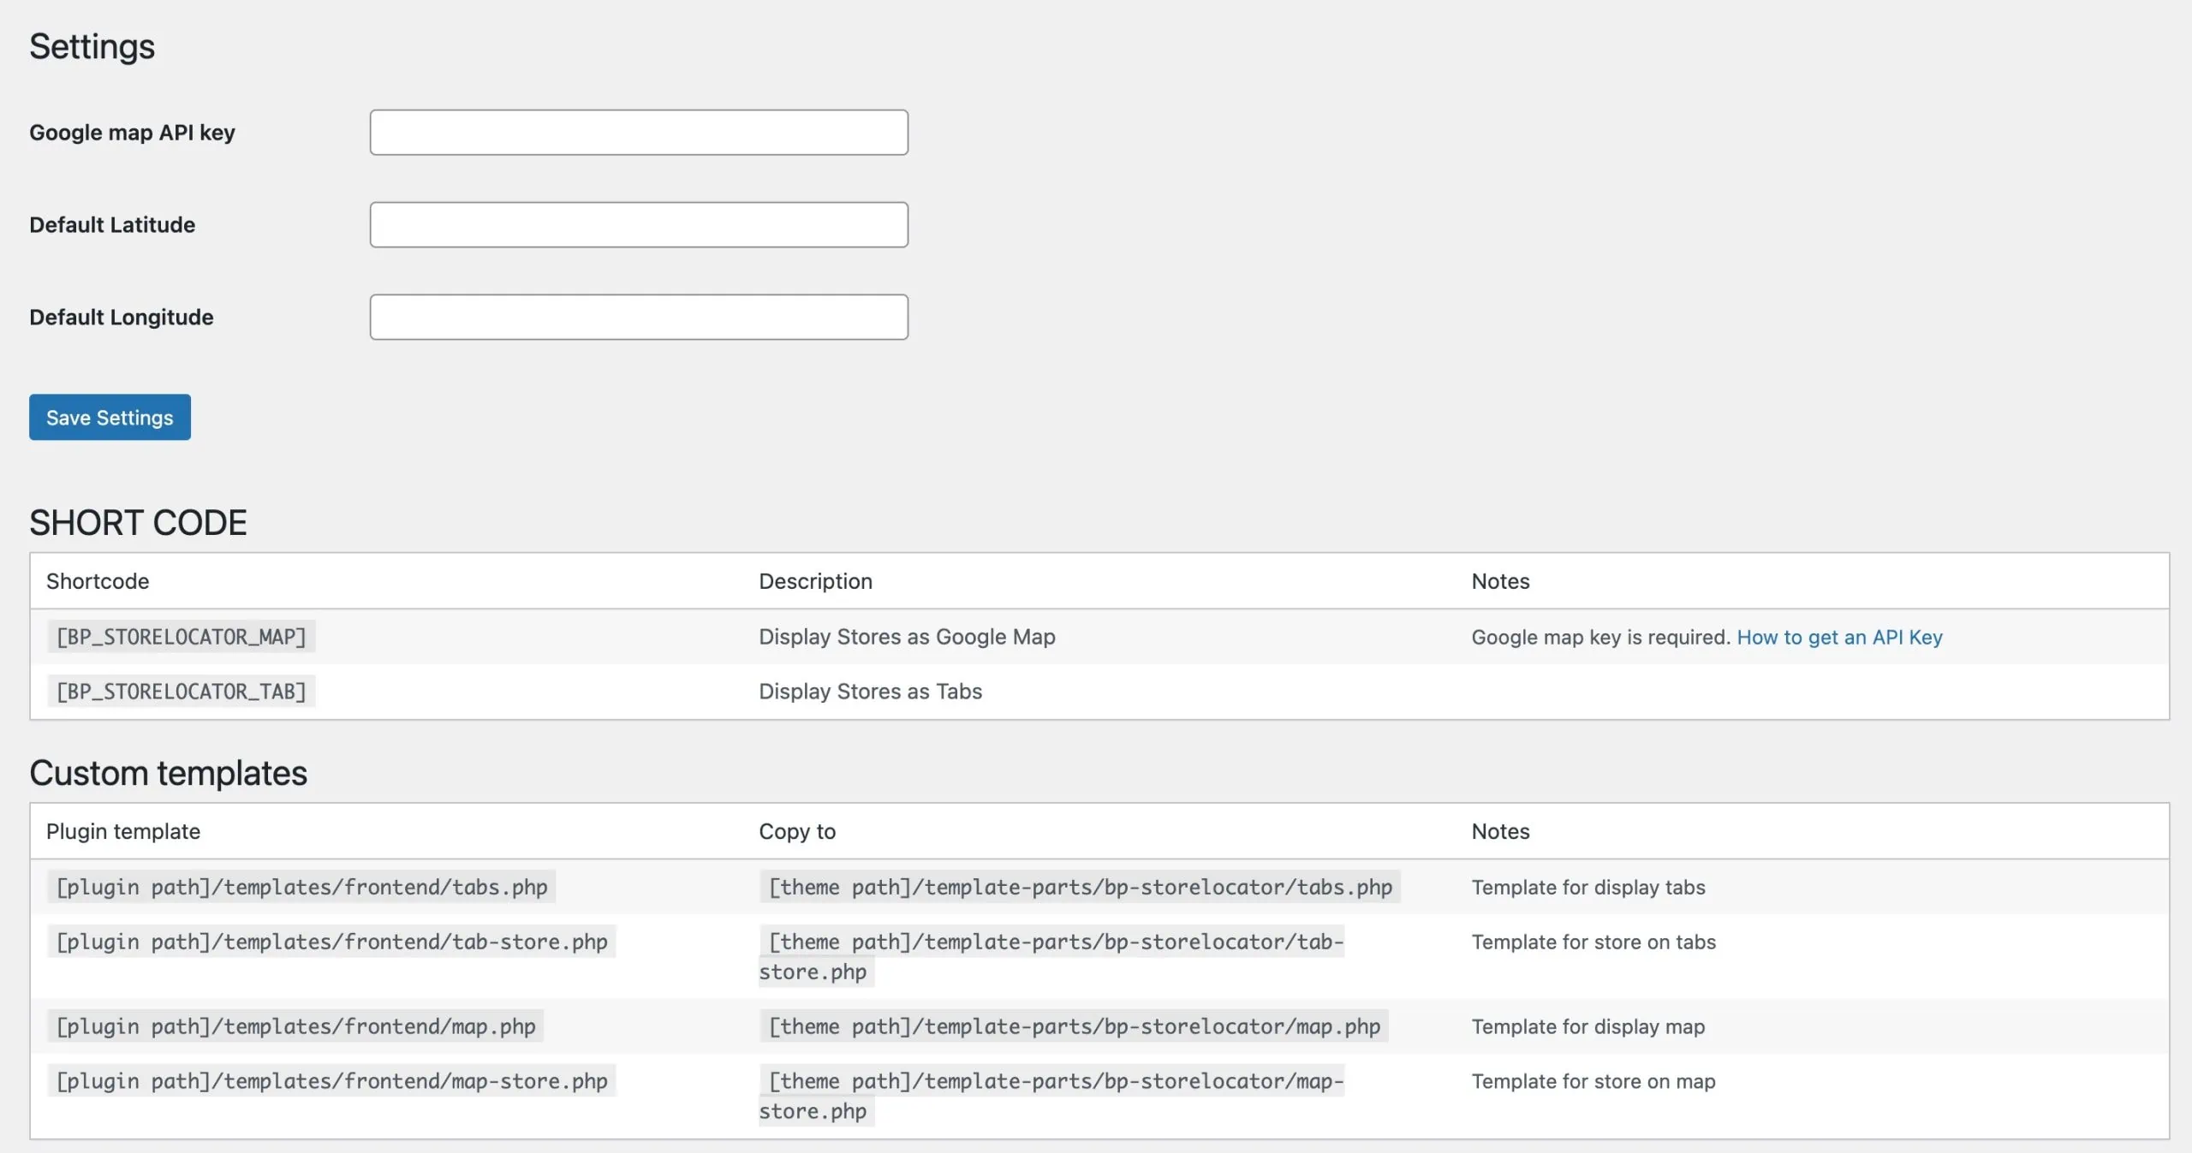
Task: Click the Display Stores as Google Map text
Action: (907, 637)
